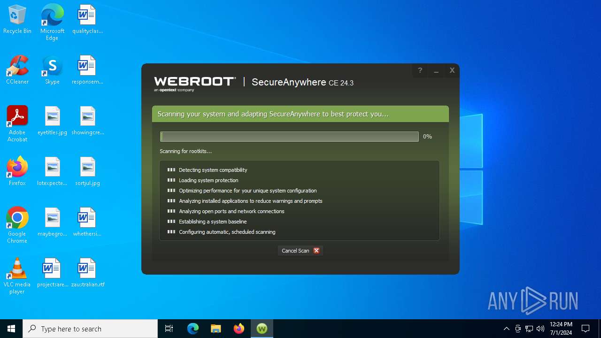
Task: Open volume control tray icon
Action: 540,329
